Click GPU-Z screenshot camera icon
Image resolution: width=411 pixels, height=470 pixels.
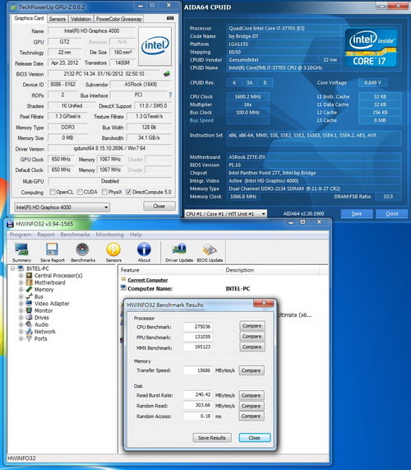point(170,18)
